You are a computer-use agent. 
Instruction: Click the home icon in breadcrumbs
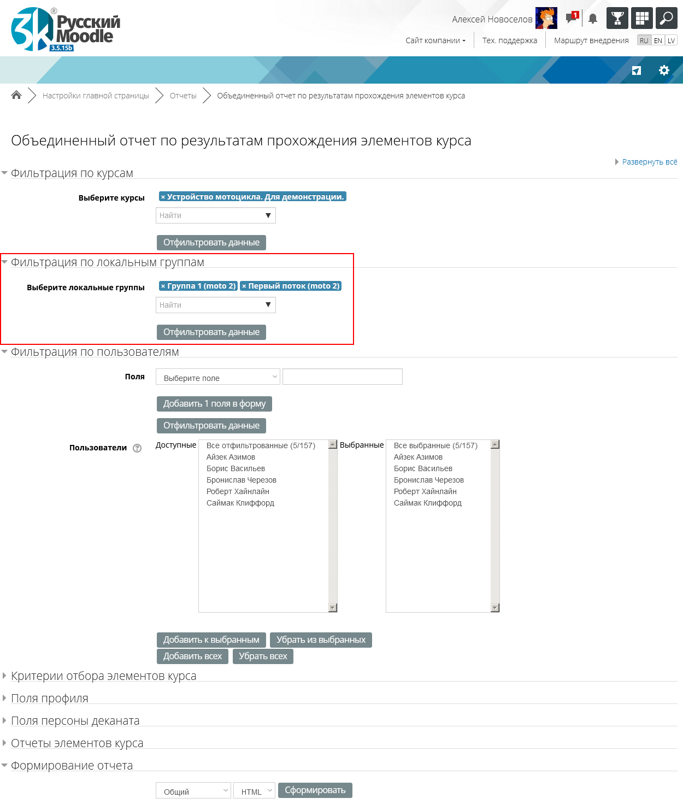tap(16, 95)
